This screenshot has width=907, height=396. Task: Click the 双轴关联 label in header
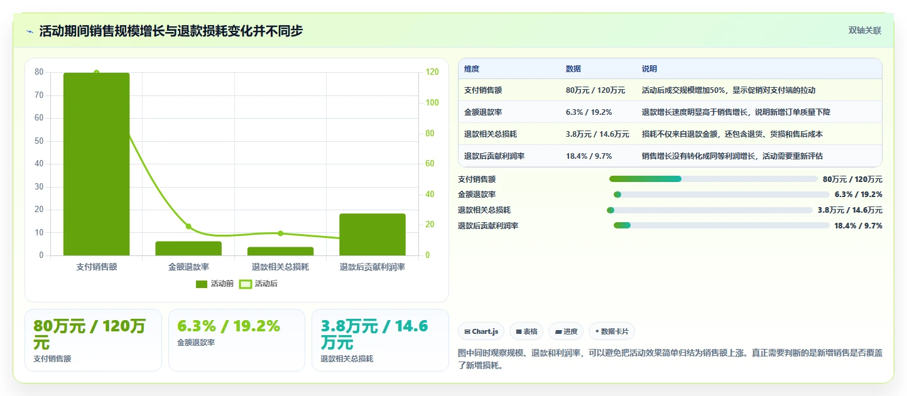pyautogui.click(x=865, y=31)
